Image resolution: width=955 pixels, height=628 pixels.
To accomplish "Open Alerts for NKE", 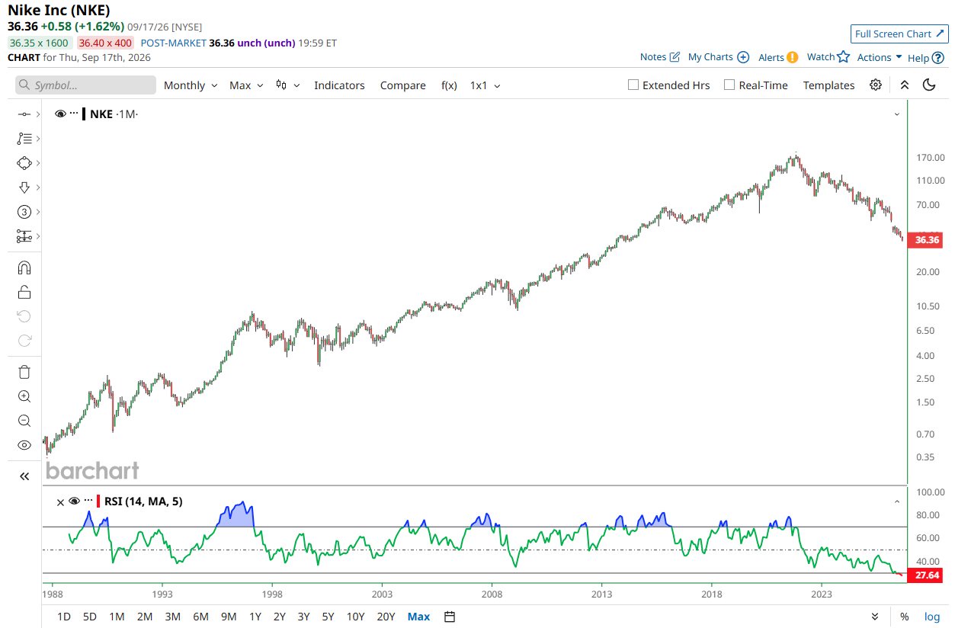I will (x=778, y=57).
